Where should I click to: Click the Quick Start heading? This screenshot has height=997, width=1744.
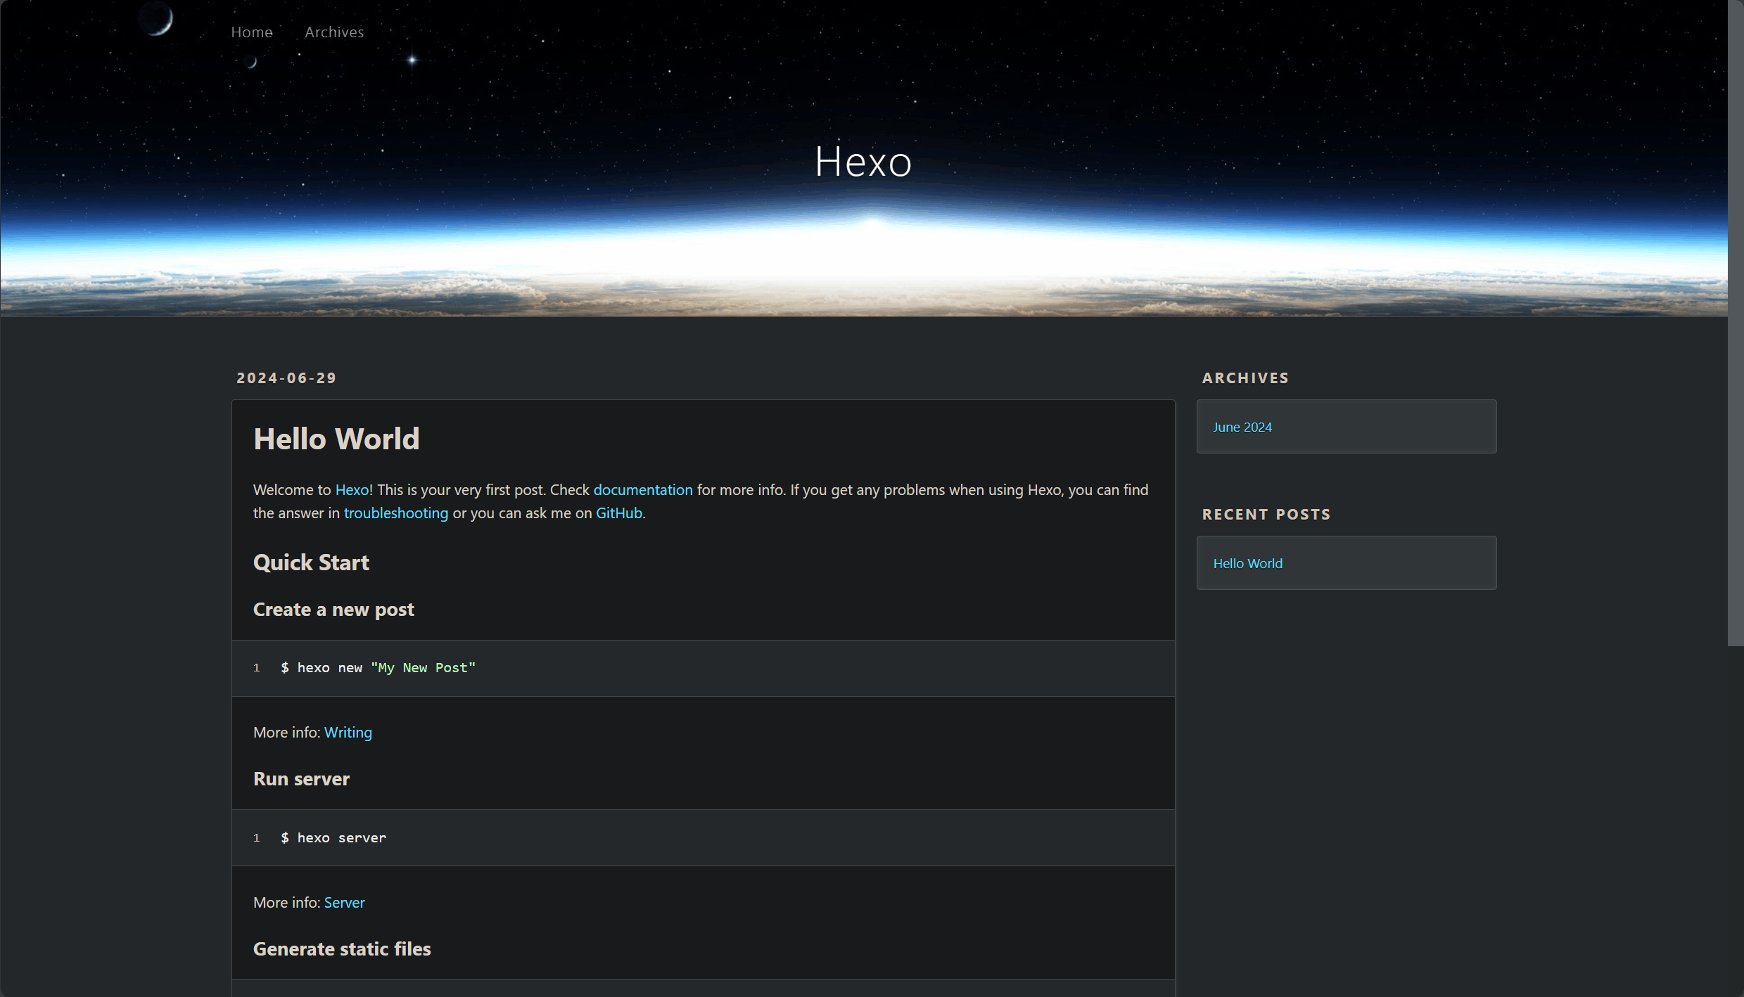click(x=311, y=562)
